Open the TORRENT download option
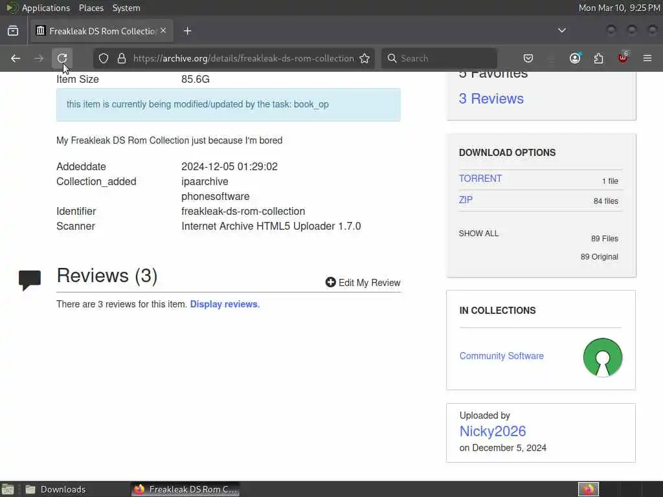Viewport: 663px width, 497px height. [x=480, y=179]
